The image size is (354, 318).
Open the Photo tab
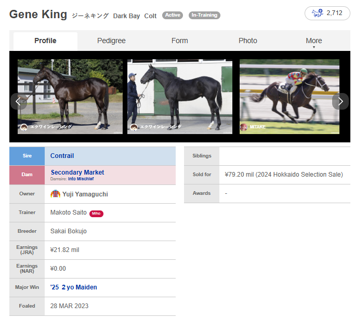[x=247, y=41]
